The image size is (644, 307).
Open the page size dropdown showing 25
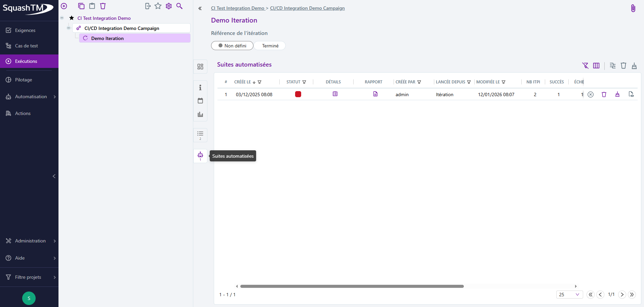pyautogui.click(x=569, y=295)
